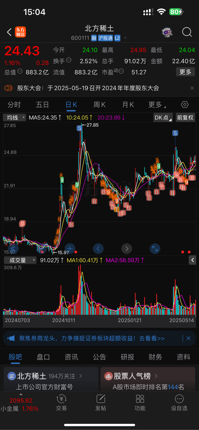Tap the MA1:60.41万 volume value
This screenshot has width=199, height=430.
[x=85, y=260]
